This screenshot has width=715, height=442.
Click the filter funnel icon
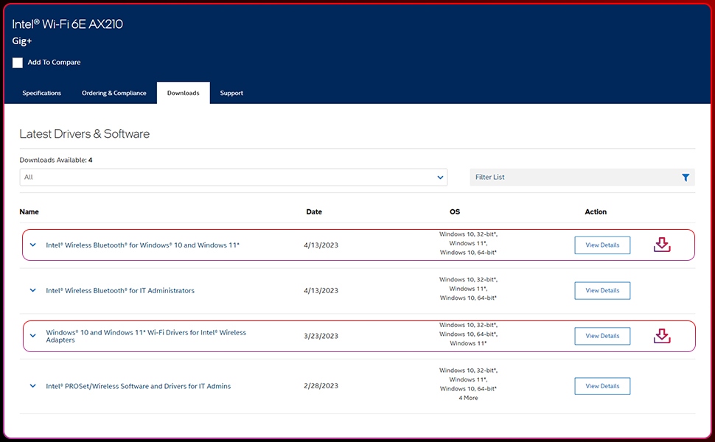click(x=686, y=178)
